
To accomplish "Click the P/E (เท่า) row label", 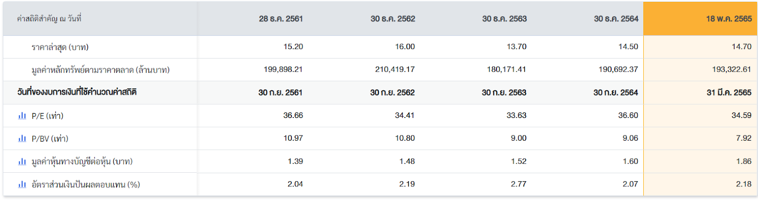I will (x=47, y=116).
